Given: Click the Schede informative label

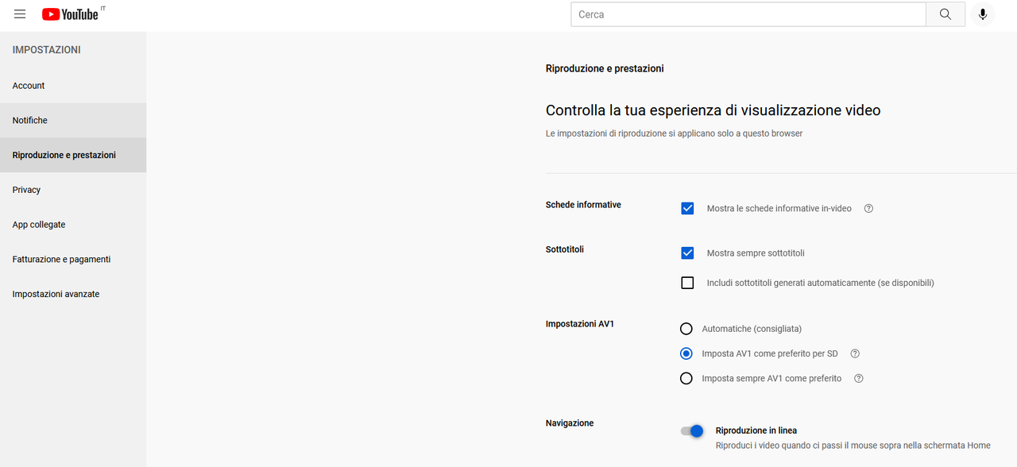Looking at the screenshot, I should click(x=583, y=205).
